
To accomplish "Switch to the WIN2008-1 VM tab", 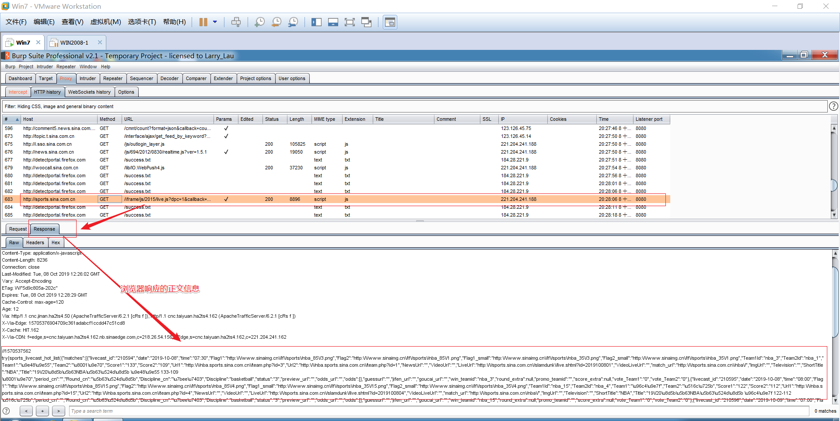I will coord(74,42).
